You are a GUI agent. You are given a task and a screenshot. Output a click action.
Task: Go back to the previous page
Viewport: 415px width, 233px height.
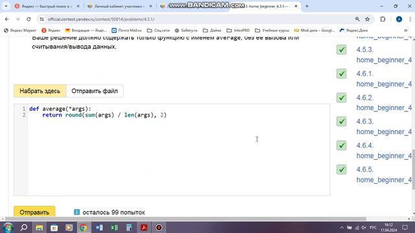[x=7, y=19]
